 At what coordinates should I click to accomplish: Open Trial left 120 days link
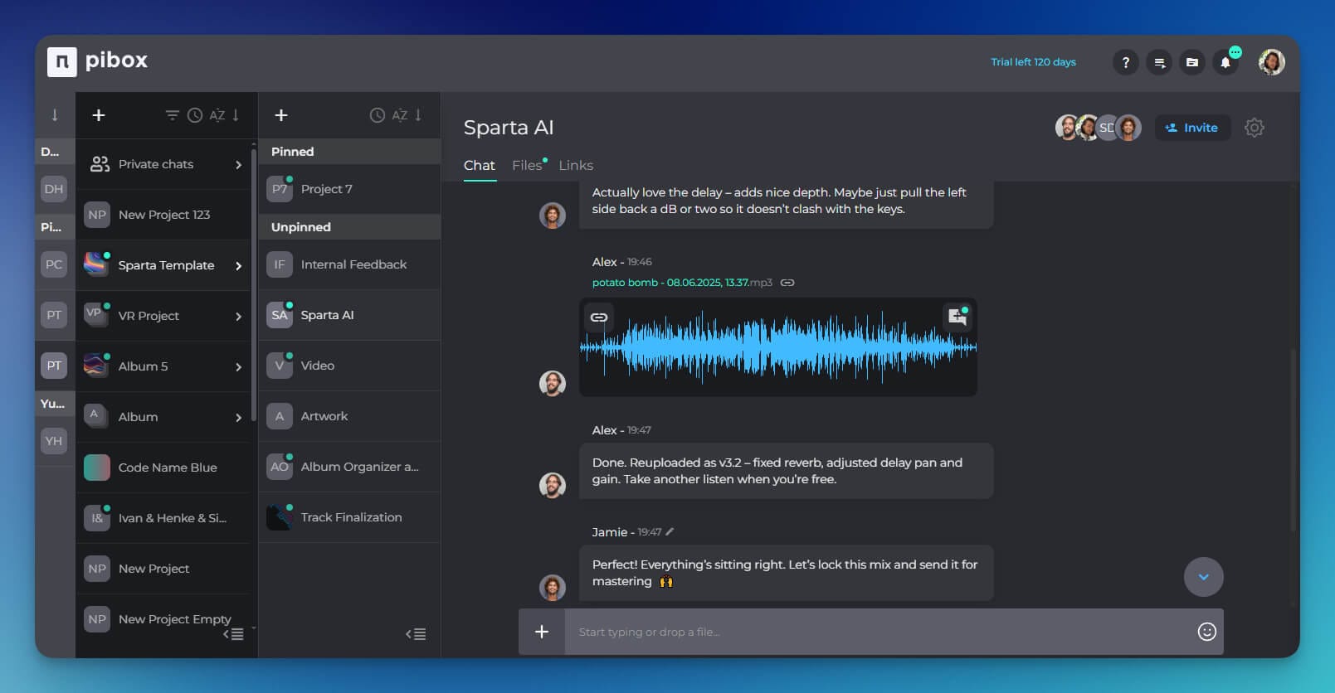1033,62
